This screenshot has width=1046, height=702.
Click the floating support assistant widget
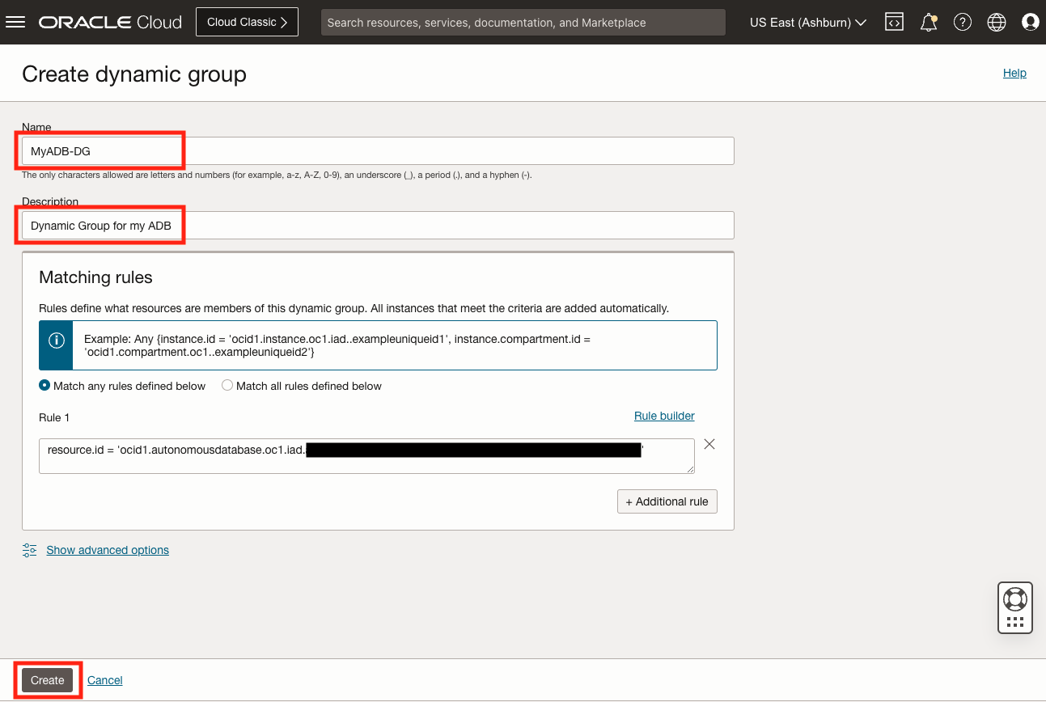[x=1014, y=607]
